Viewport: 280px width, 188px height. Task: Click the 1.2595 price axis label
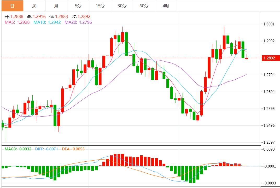click(x=269, y=109)
